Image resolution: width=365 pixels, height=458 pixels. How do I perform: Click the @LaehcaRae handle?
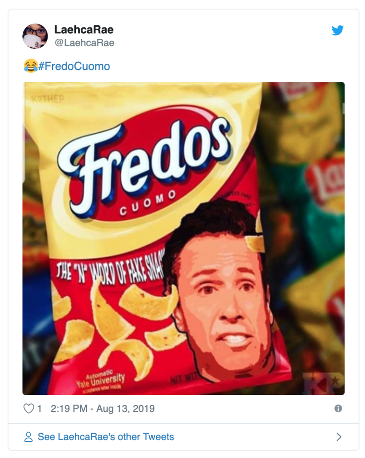(84, 43)
